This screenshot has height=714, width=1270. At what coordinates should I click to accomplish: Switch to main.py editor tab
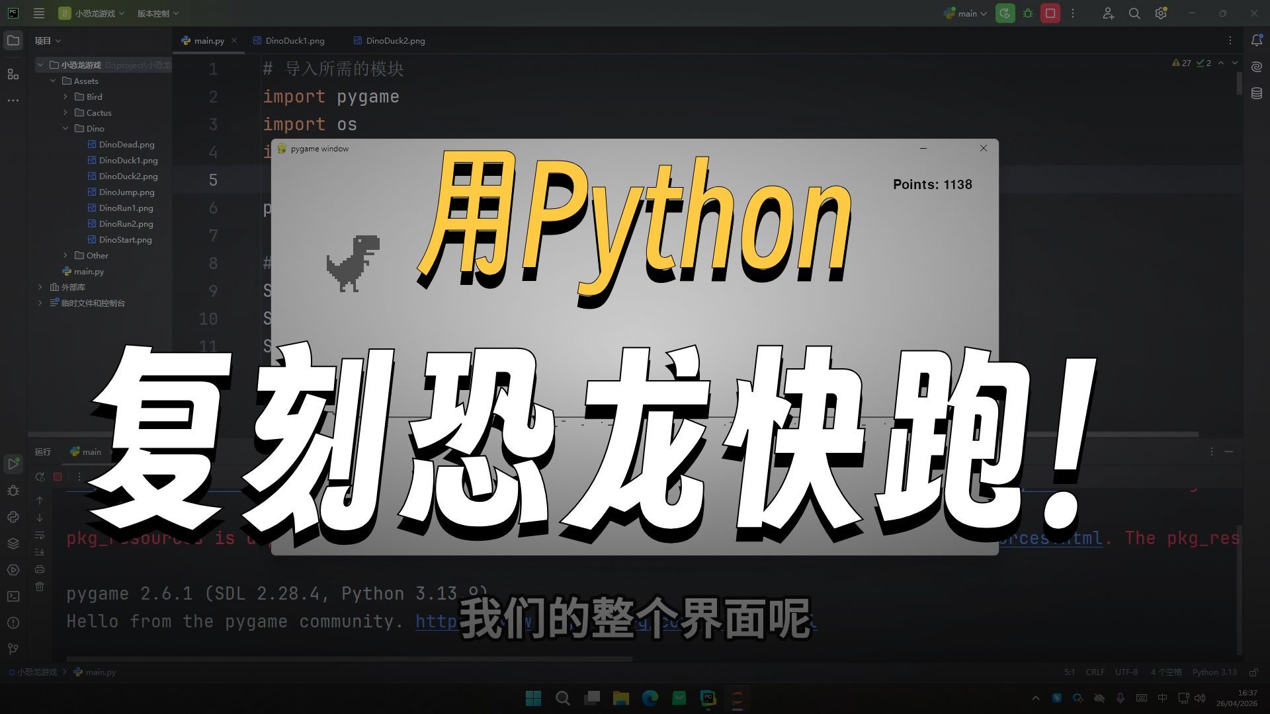[x=208, y=40]
